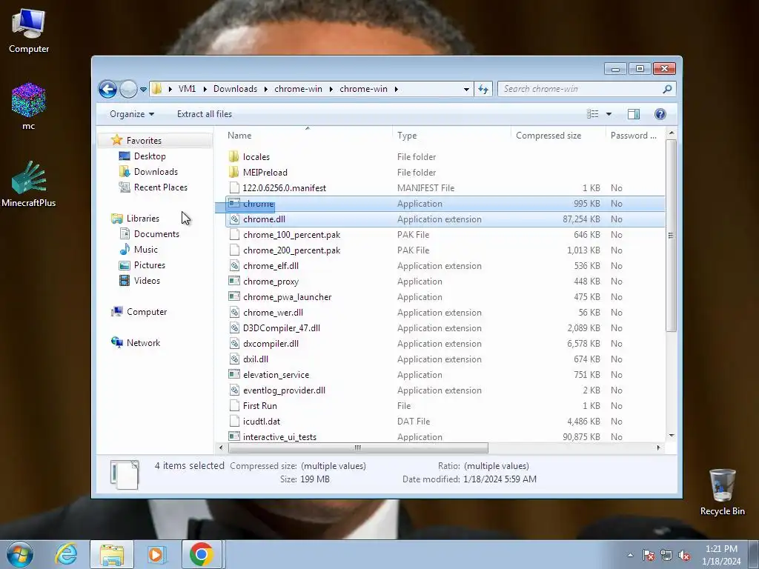Click Downloads in the address path

(235, 89)
